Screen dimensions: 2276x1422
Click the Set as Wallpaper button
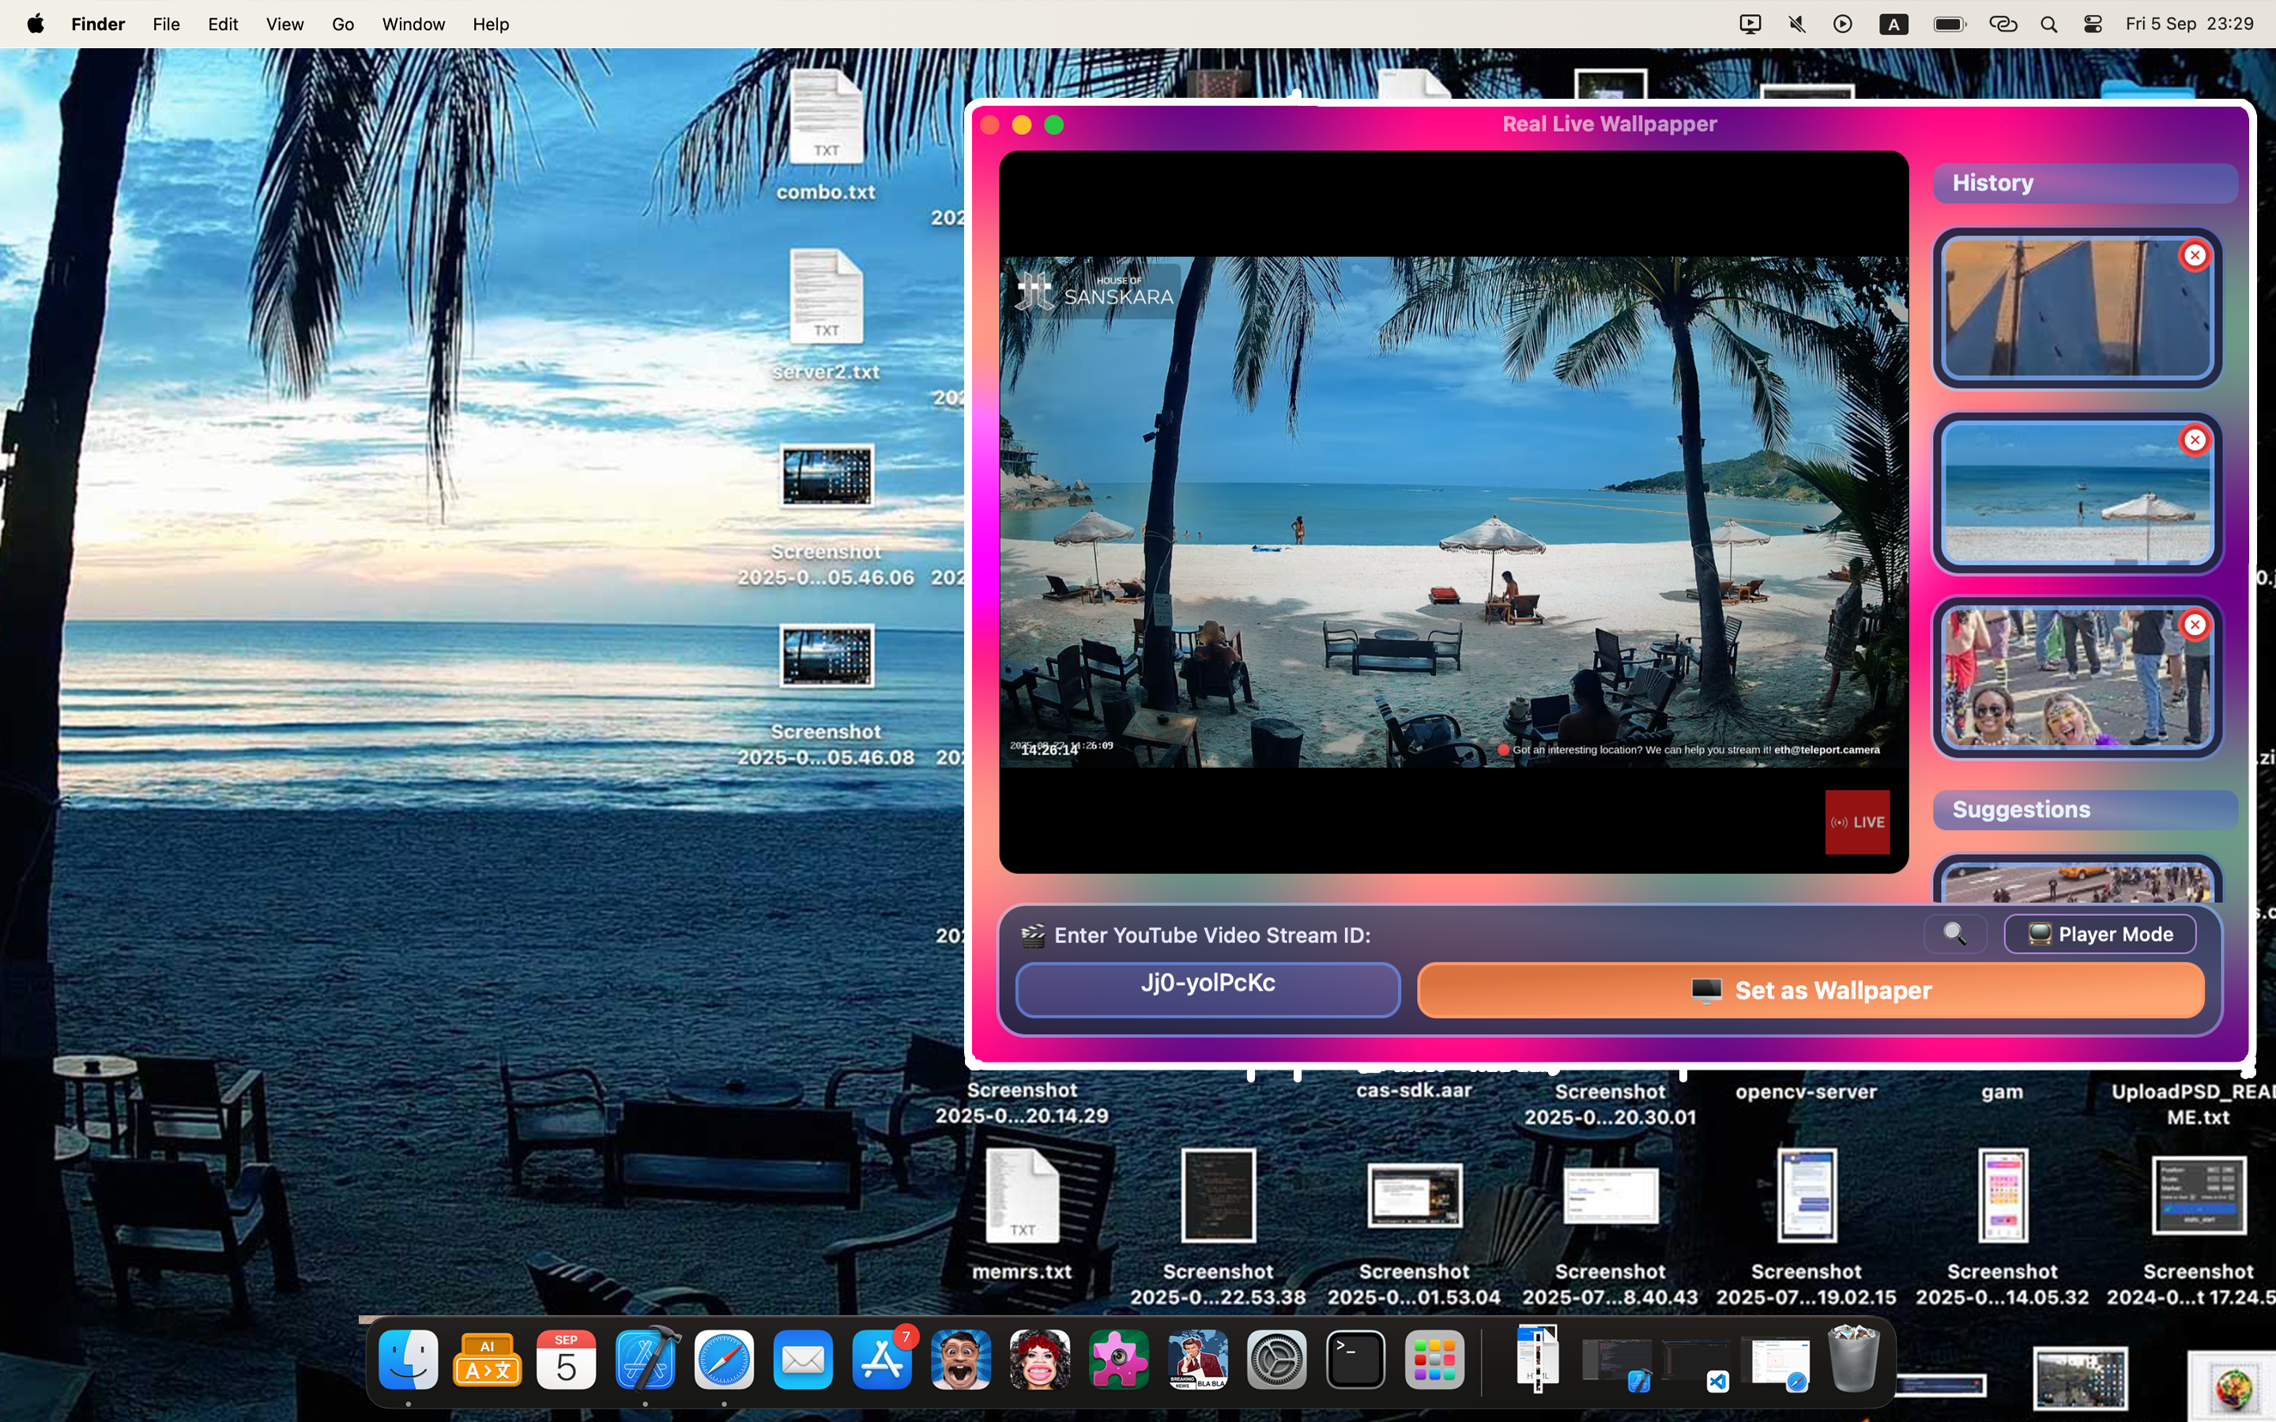(1810, 991)
